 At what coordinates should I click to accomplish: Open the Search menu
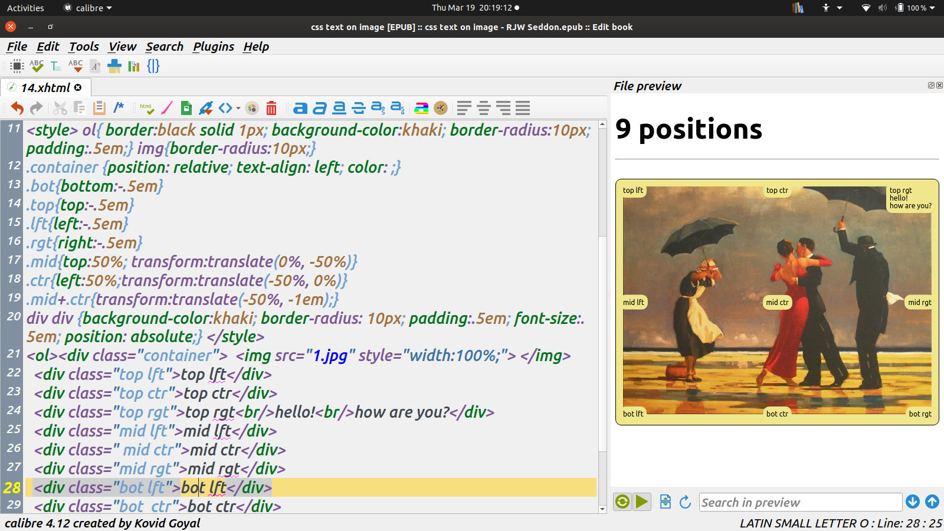click(x=165, y=47)
